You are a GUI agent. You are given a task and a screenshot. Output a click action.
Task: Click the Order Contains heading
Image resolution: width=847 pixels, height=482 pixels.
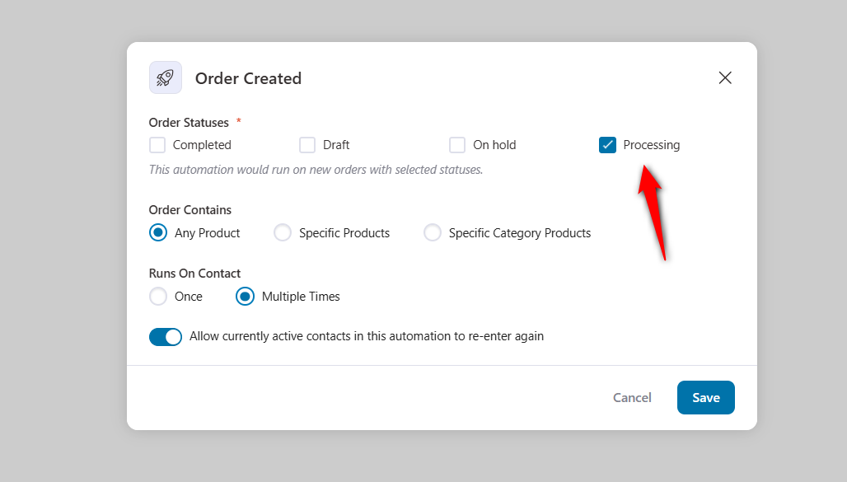(190, 209)
